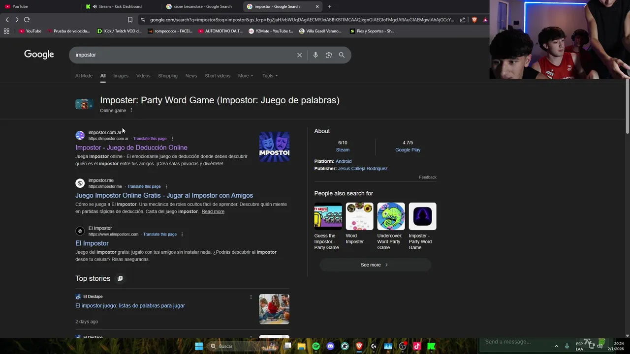630x354 pixels.
Task: Open File Explorer from the taskbar
Action: 301,346
